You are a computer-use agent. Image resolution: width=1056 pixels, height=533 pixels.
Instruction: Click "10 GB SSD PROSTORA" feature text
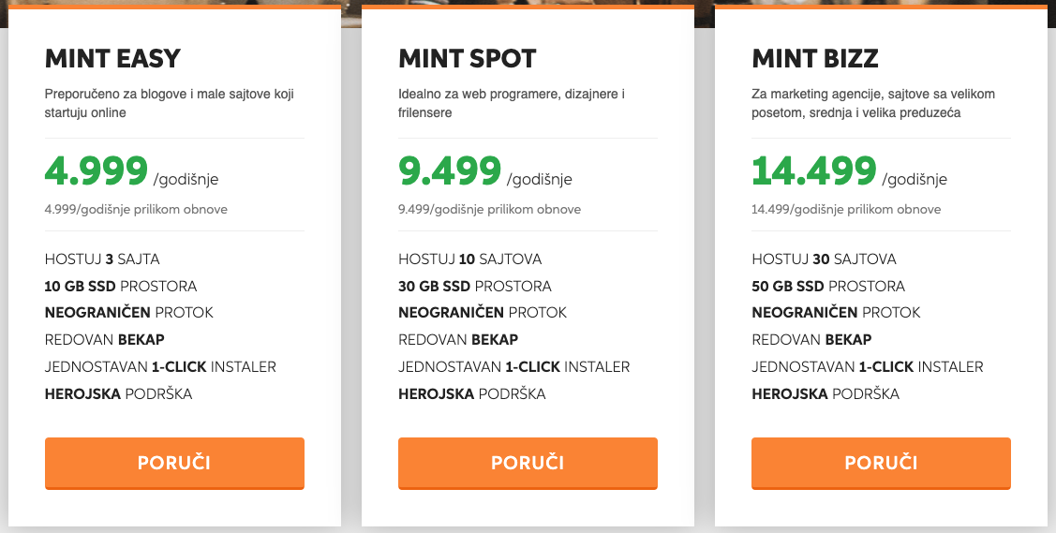[121, 286]
